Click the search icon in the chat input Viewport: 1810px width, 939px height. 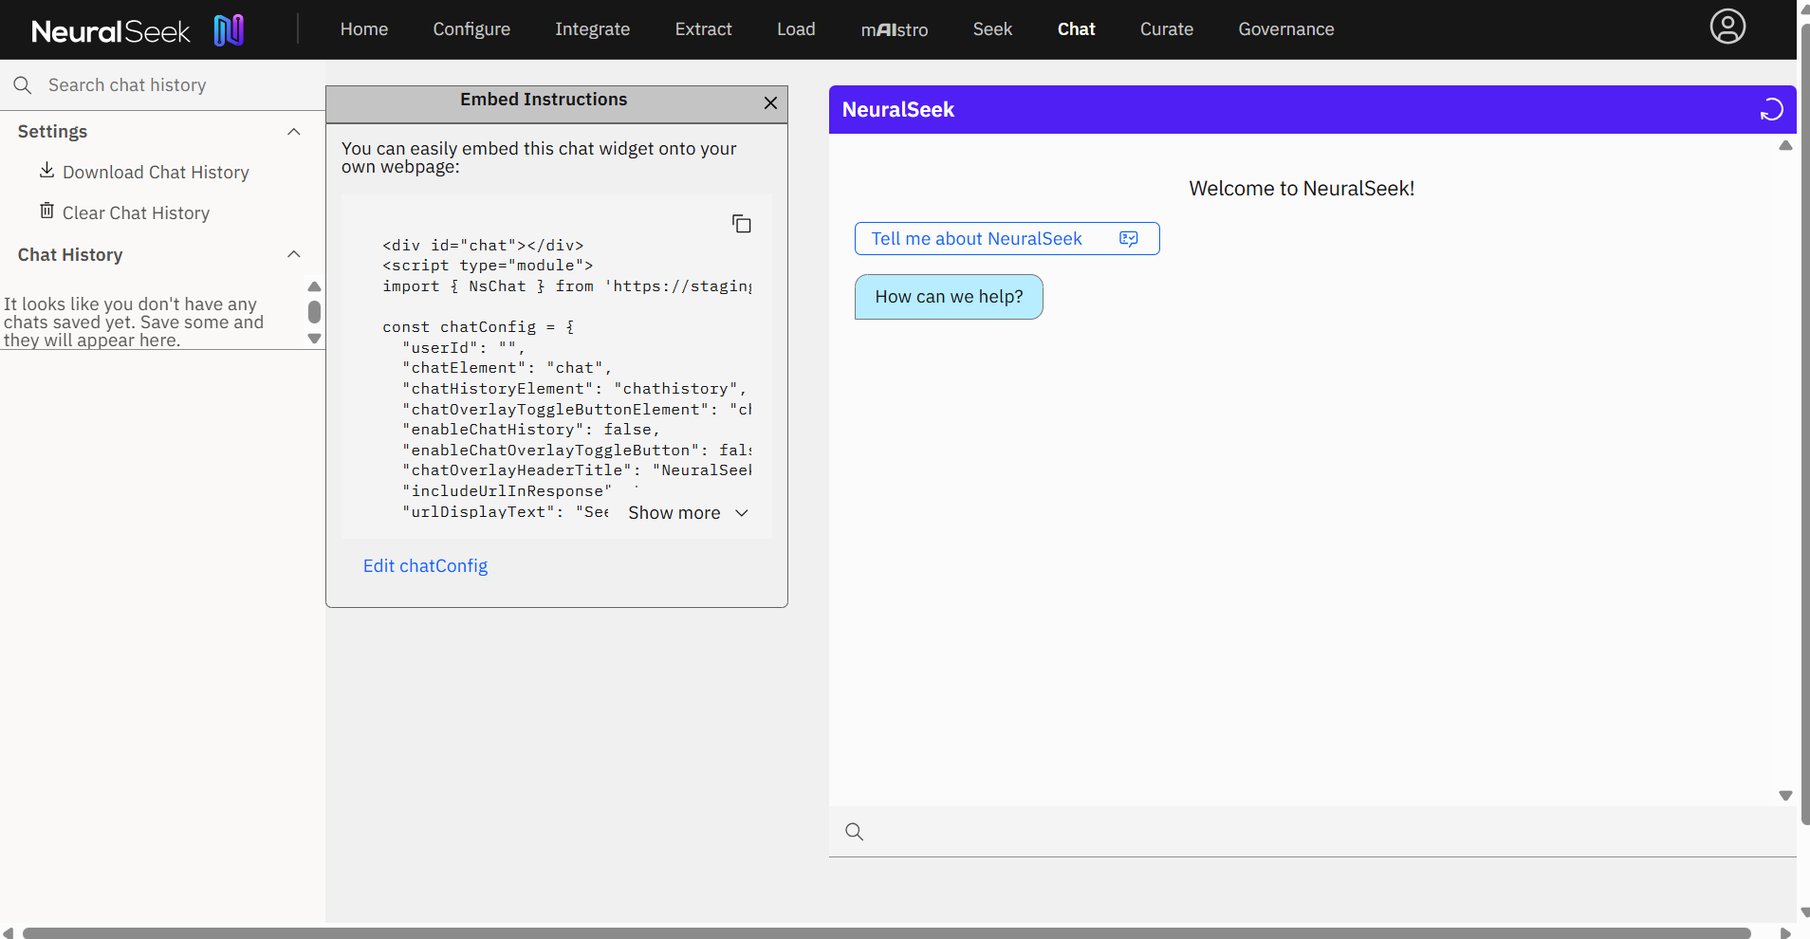pyautogui.click(x=855, y=832)
